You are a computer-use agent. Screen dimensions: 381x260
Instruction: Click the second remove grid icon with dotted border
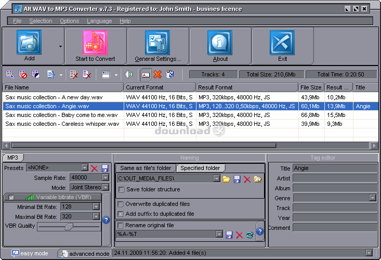pyautogui.click(x=86, y=74)
